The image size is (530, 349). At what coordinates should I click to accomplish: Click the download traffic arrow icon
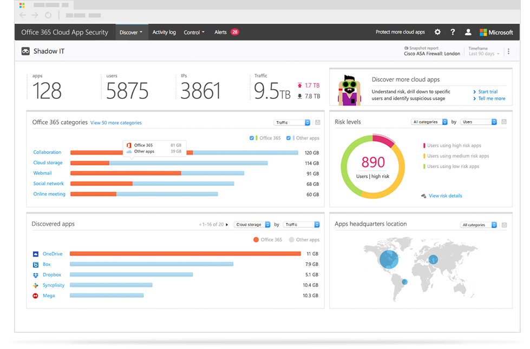click(x=300, y=96)
